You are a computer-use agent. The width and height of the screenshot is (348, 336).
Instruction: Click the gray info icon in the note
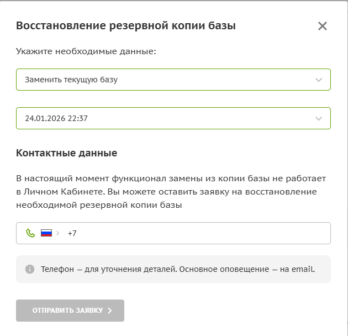click(x=30, y=269)
